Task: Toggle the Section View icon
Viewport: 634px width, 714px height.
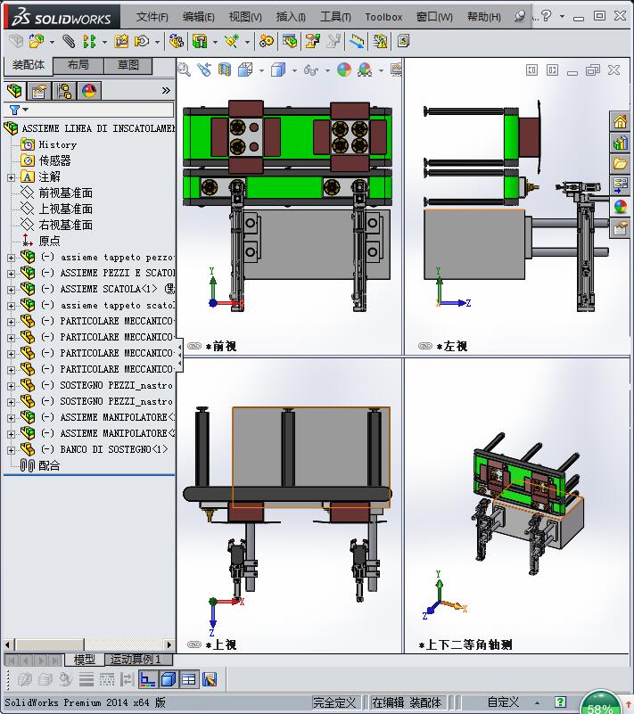Action: [x=225, y=70]
